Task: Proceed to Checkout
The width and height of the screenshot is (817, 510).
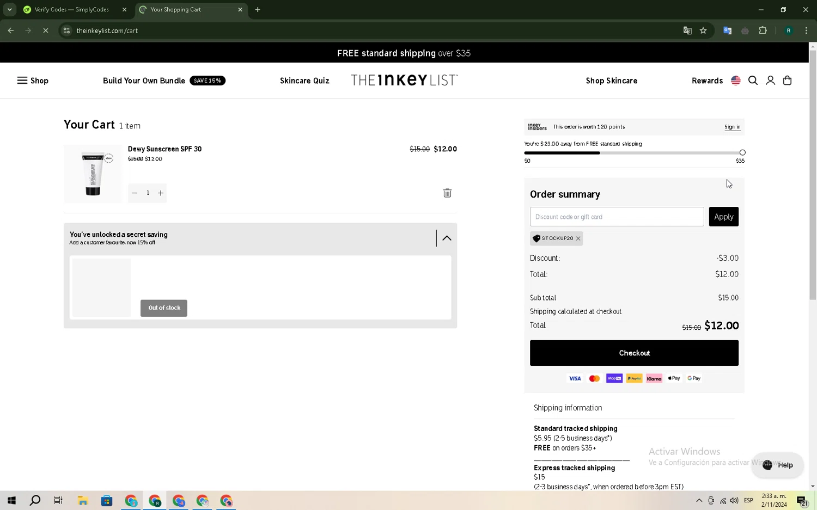Action: [x=634, y=353]
